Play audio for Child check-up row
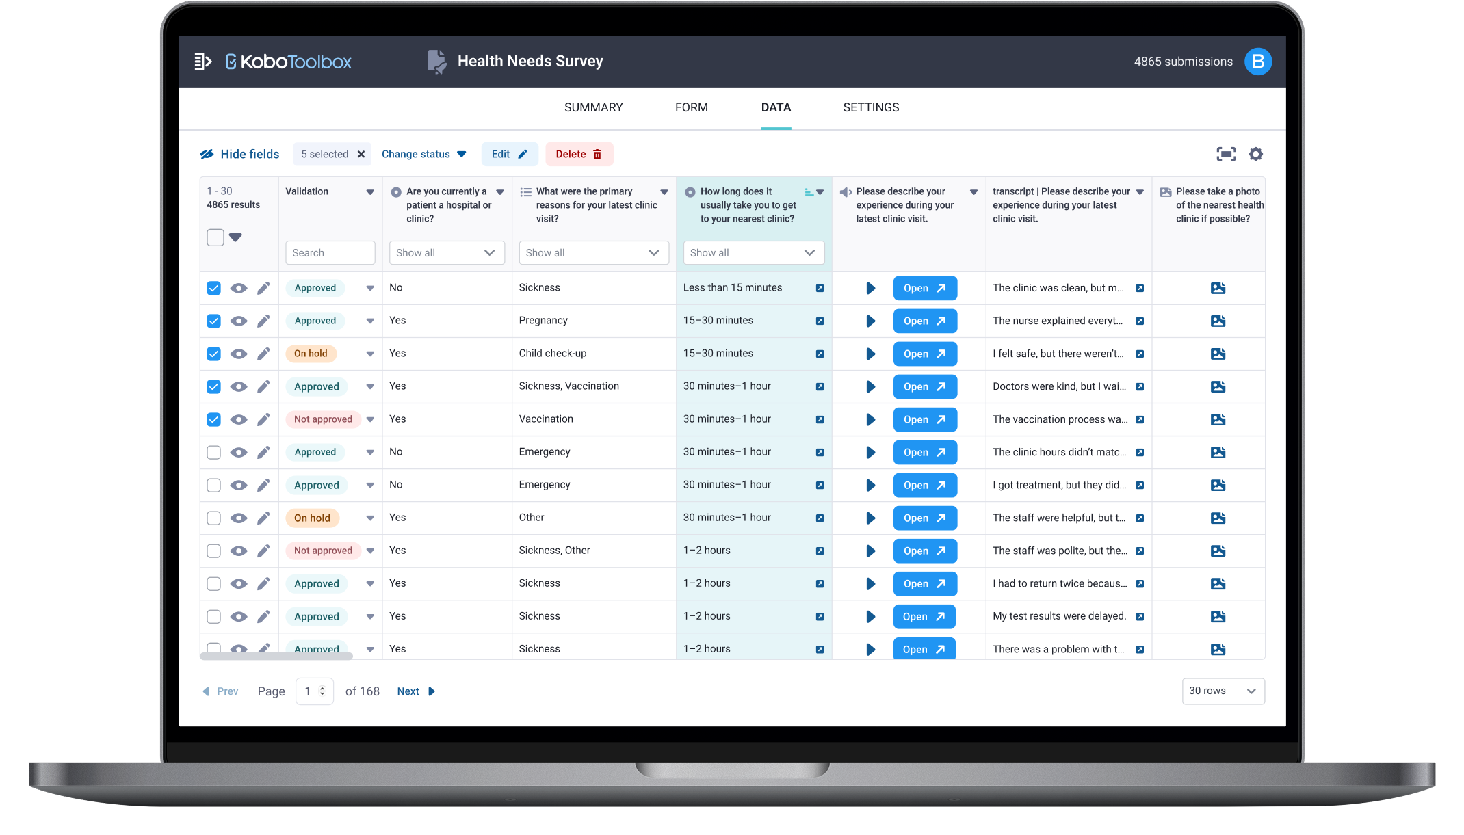The image size is (1464, 835). point(870,354)
